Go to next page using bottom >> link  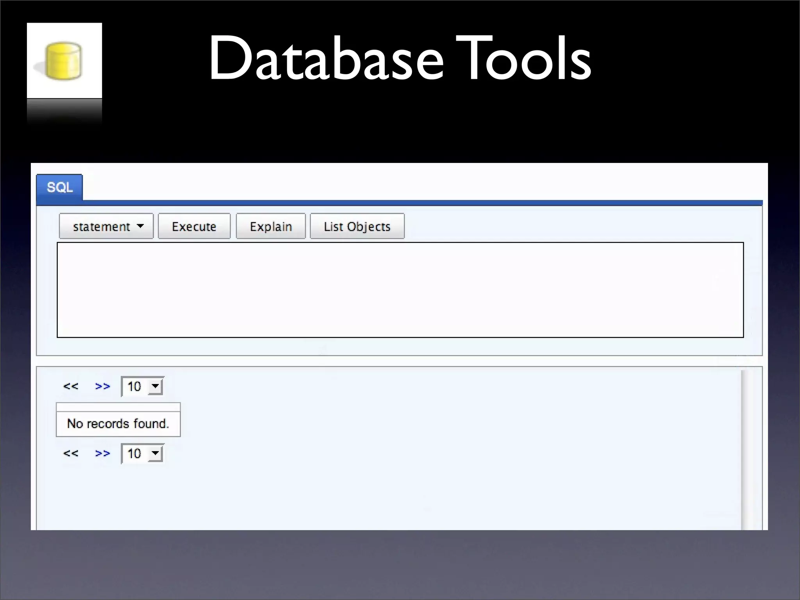(x=102, y=454)
